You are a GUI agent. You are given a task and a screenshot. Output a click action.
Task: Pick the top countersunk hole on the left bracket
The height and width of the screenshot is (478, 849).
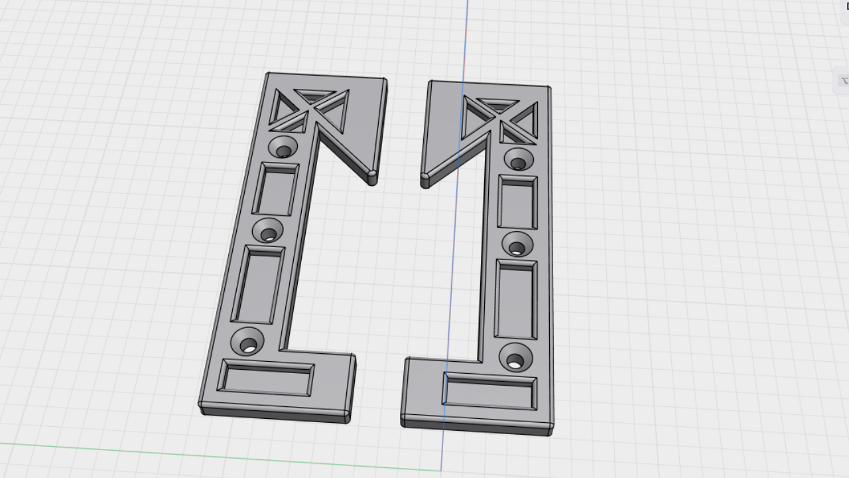[x=283, y=148]
